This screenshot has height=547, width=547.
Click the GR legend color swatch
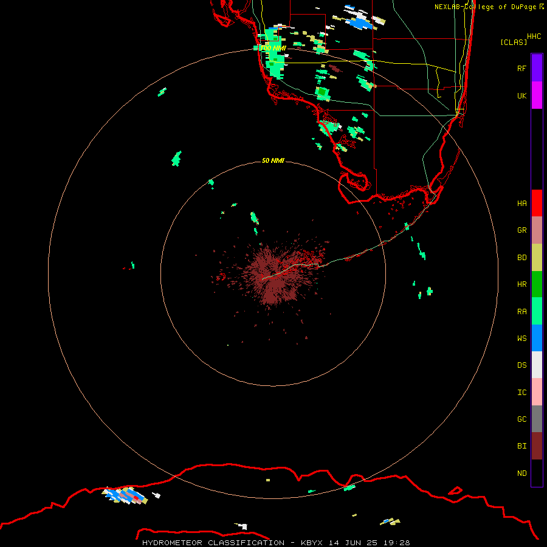[x=537, y=230]
